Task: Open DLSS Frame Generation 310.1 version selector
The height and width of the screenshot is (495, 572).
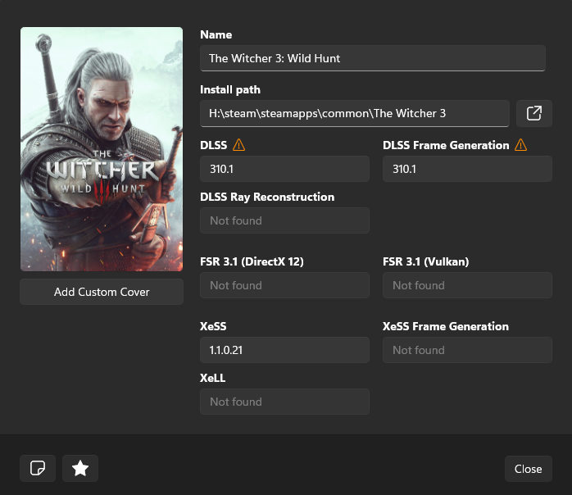Action: tap(467, 169)
